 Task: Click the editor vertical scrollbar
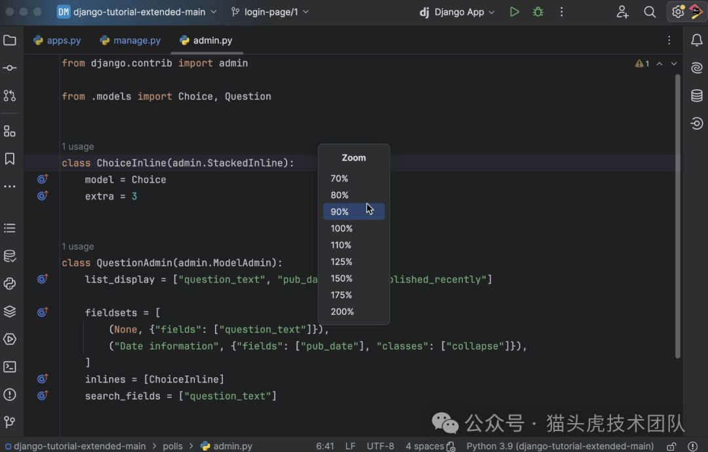[x=678, y=216]
